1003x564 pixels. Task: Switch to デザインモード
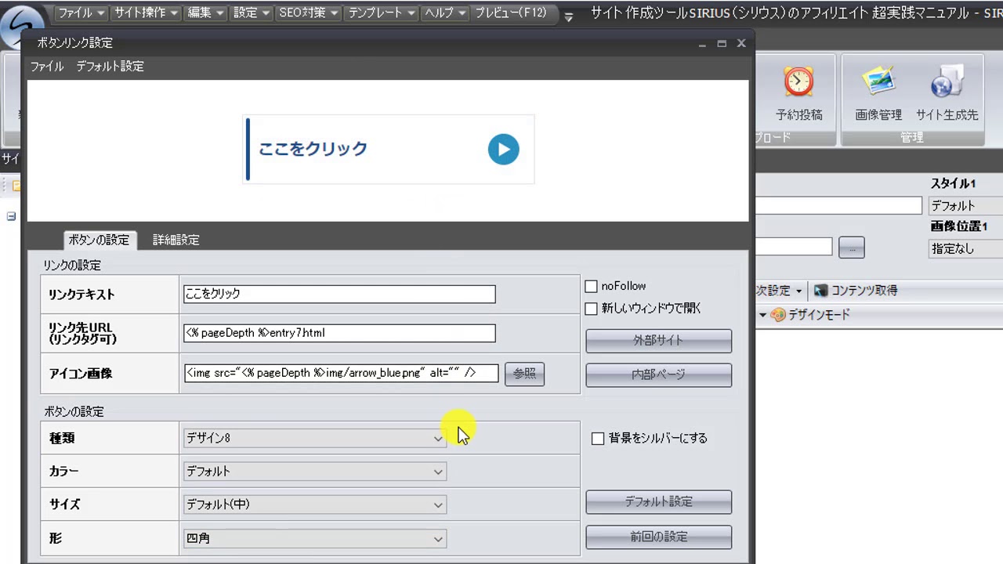pos(810,315)
